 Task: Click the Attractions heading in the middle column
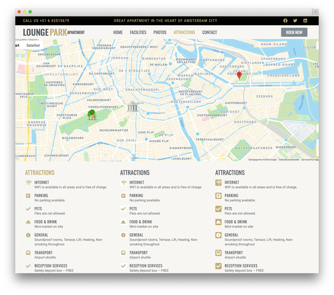[x=135, y=173]
